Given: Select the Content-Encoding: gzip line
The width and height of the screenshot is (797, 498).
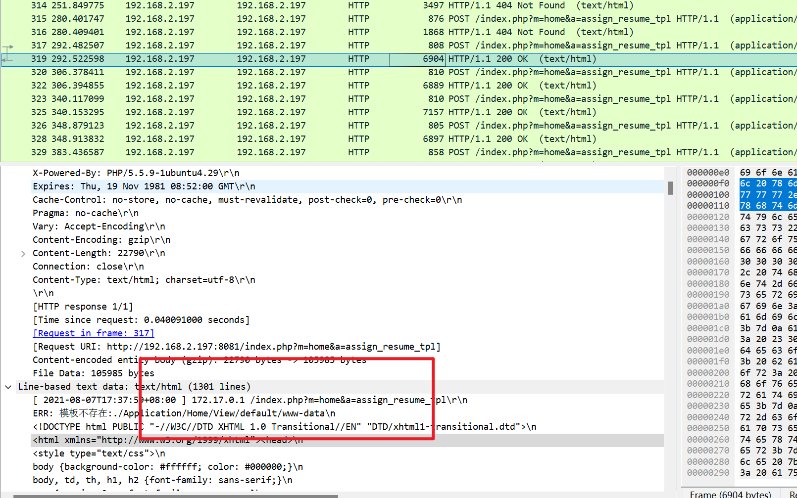Looking at the screenshot, I should 101,240.
